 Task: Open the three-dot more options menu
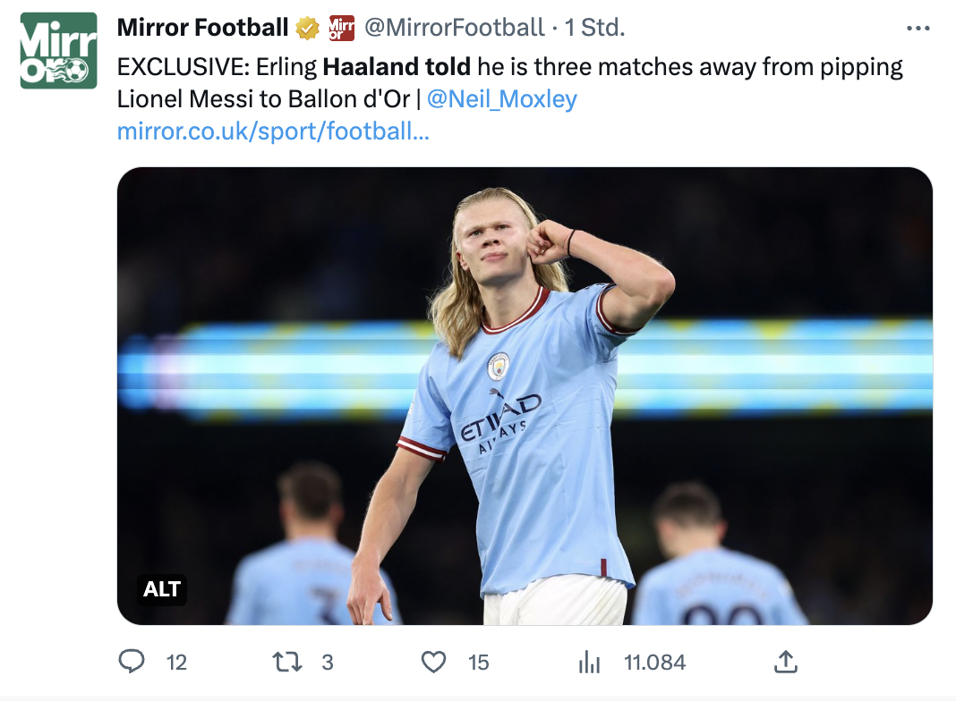click(918, 29)
